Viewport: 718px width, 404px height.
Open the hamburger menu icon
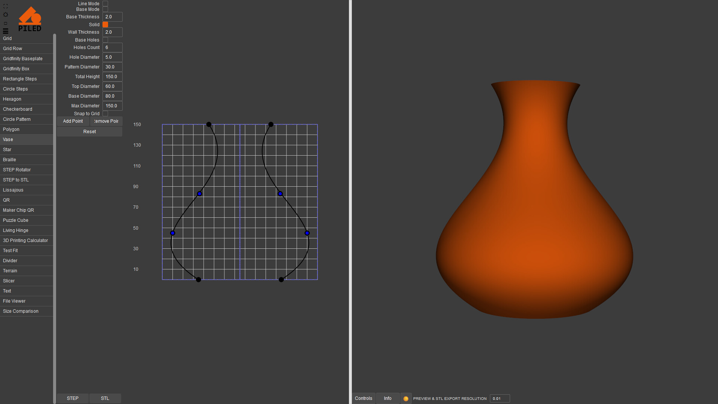click(x=6, y=31)
